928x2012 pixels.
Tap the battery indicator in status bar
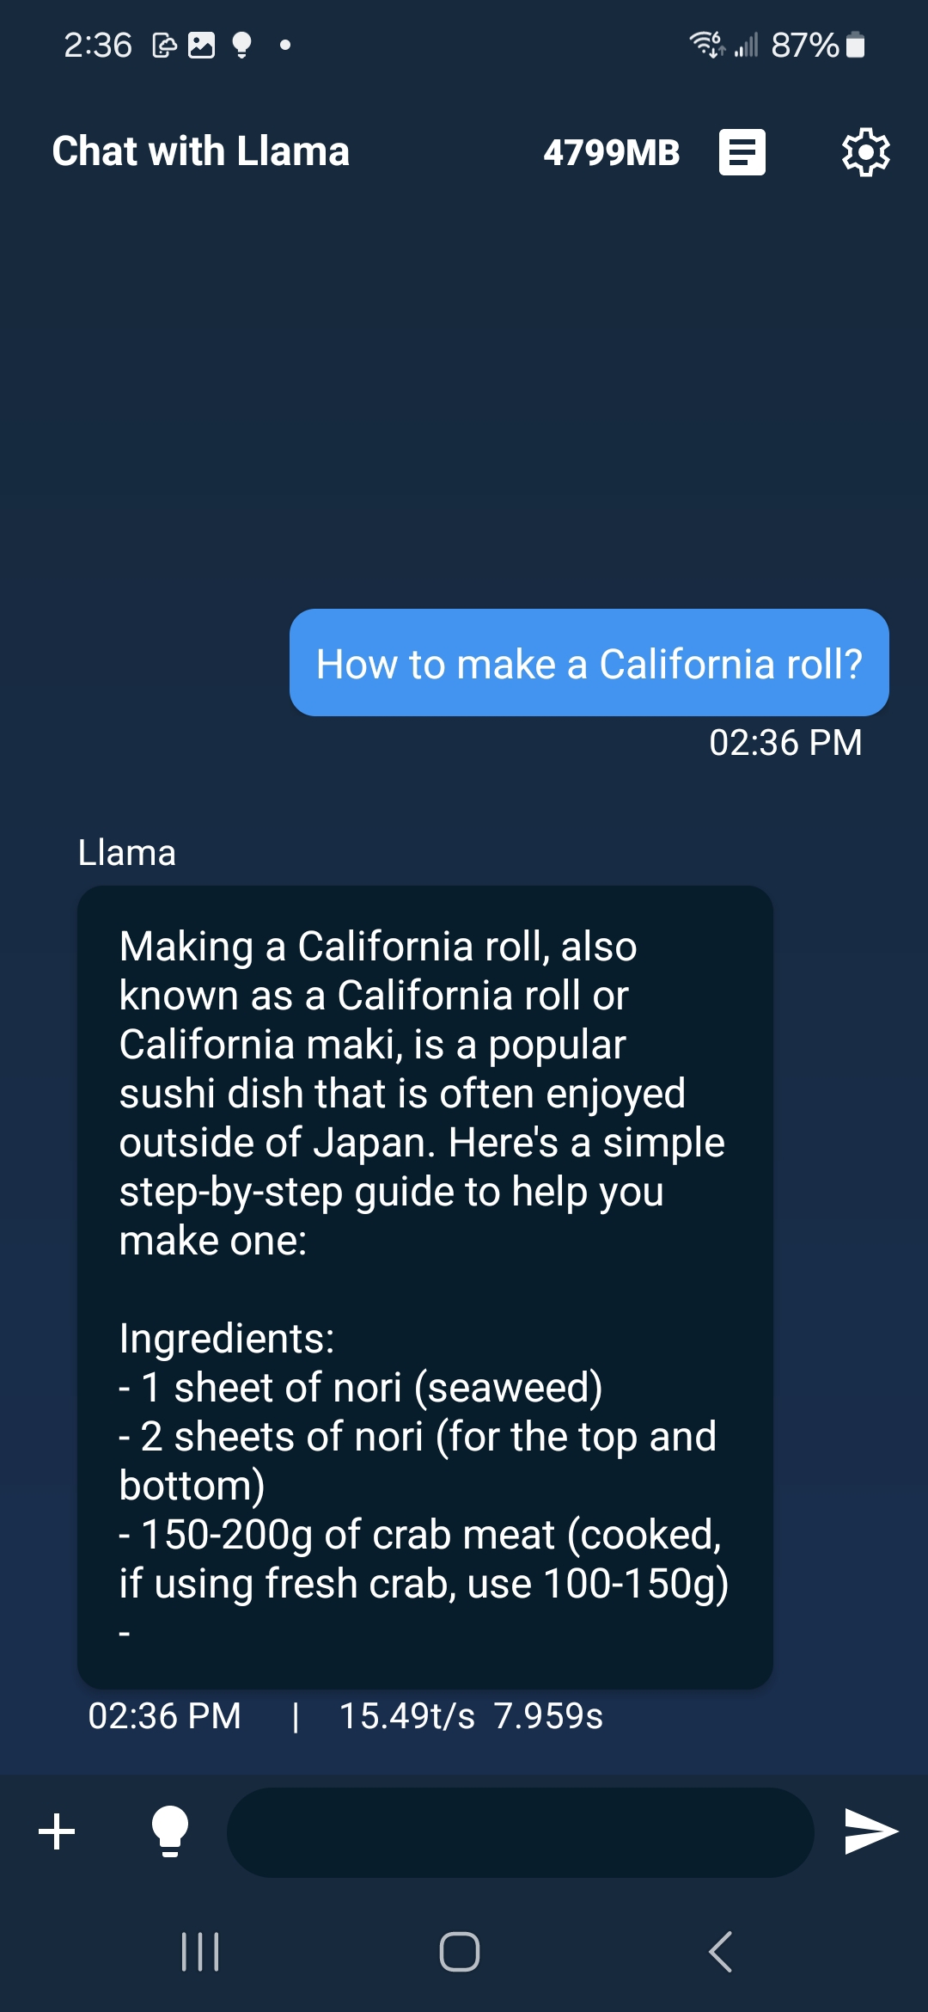tap(855, 45)
